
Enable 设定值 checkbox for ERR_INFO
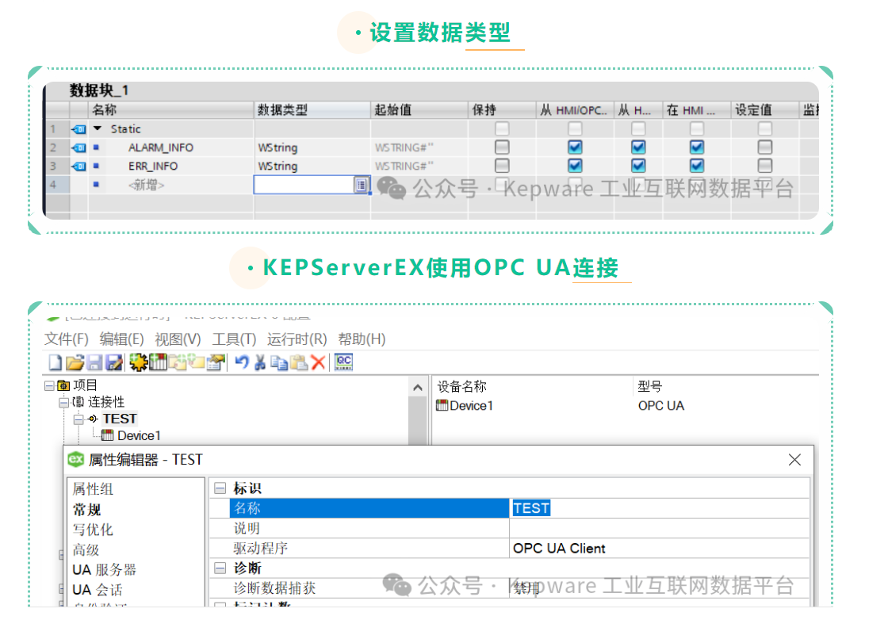[765, 166]
